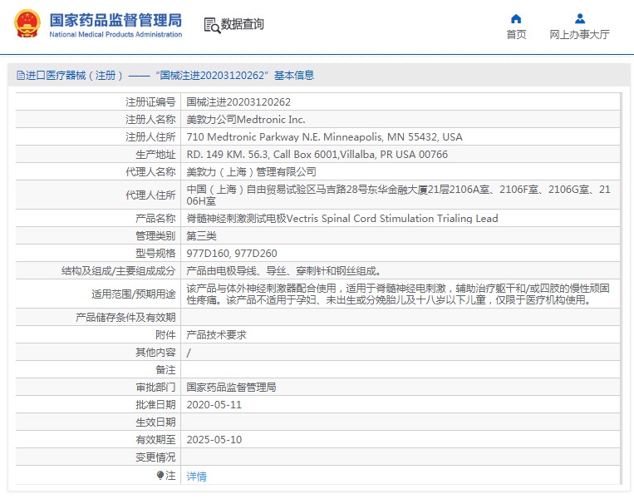This screenshot has width=634, height=499.
Task: Open the 详情 link
Action: (x=196, y=477)
